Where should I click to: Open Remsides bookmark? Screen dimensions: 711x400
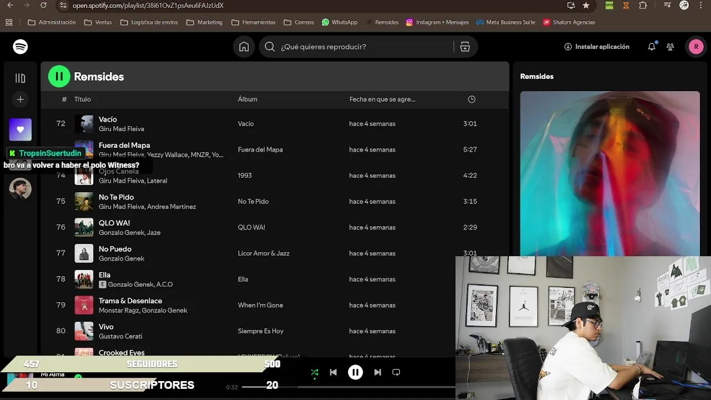382,22
